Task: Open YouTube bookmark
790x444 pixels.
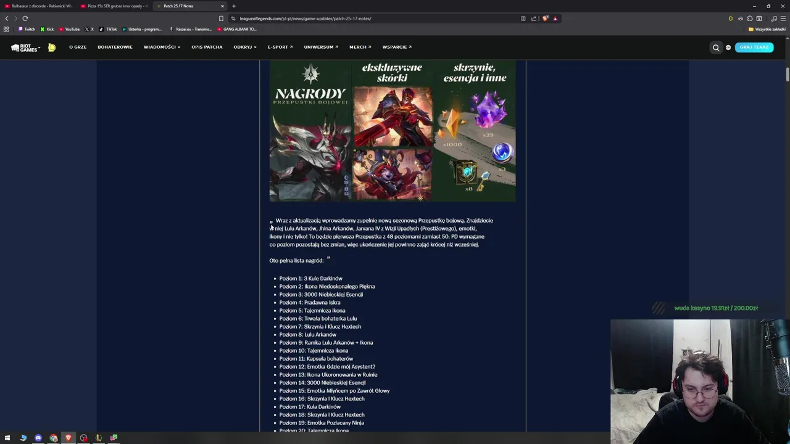Action: coord(69,29)
